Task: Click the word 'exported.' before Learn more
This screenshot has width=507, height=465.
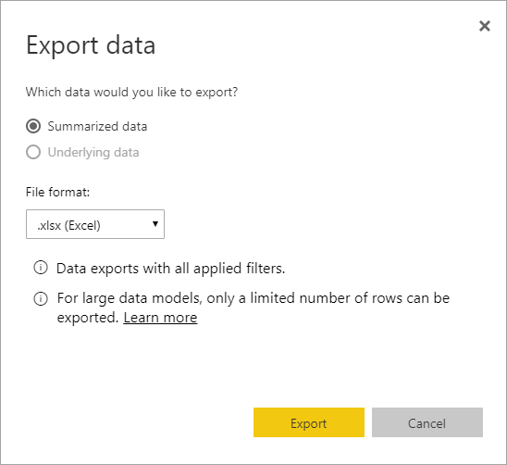Action: (88, 318)
